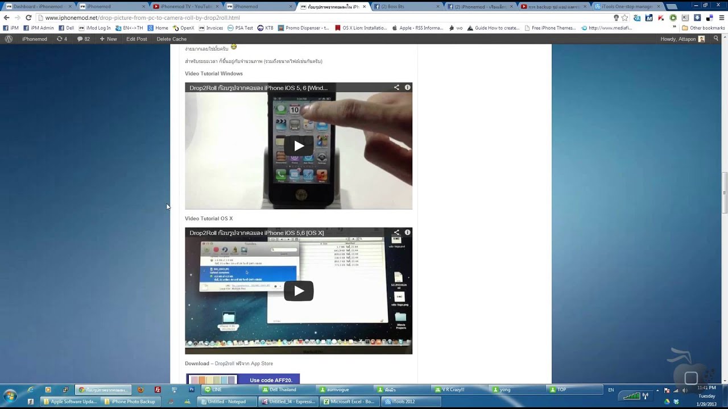Open the Other bookmarks folder
This screenshot has width=728, height=409.
[704, 28]
